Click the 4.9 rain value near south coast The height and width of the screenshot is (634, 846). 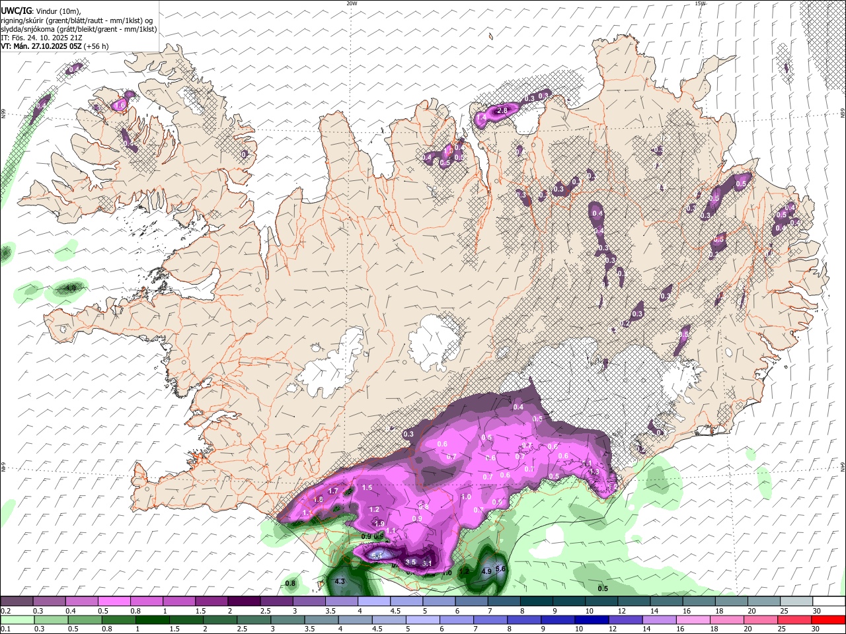point(486,571)
